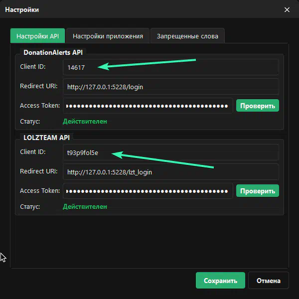
Task: Open the Настройки приложения tab
Action: [108, 36]
